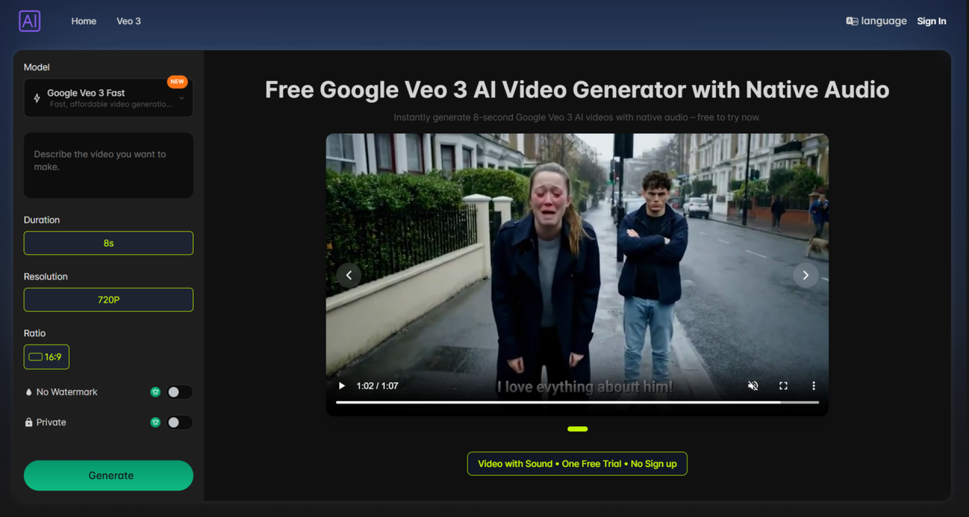Click the 1:02 / 1:07 time display
This screenshot has height=517, width=969.
378,386
